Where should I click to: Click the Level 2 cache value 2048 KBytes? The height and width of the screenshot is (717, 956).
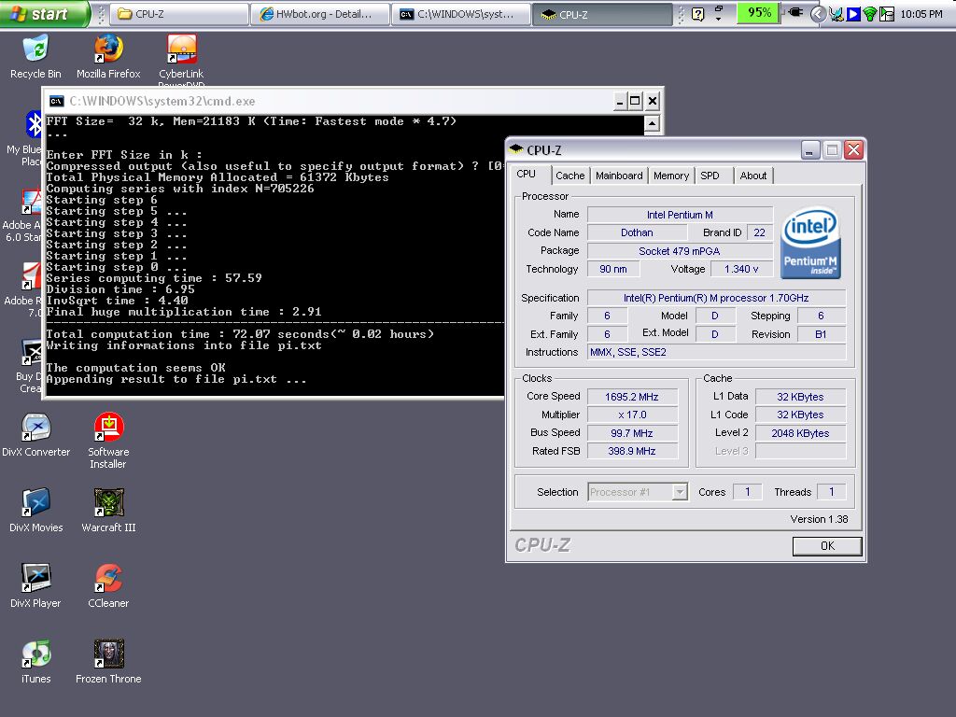tap(800, 433)
